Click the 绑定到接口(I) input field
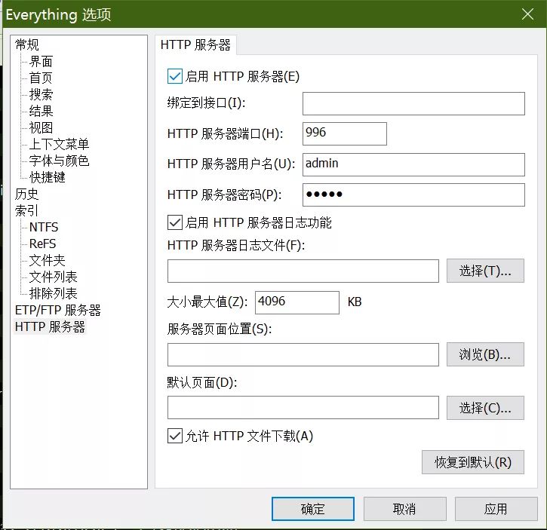The width and height of the screenshot is (547, 530). tap(413, 103)
